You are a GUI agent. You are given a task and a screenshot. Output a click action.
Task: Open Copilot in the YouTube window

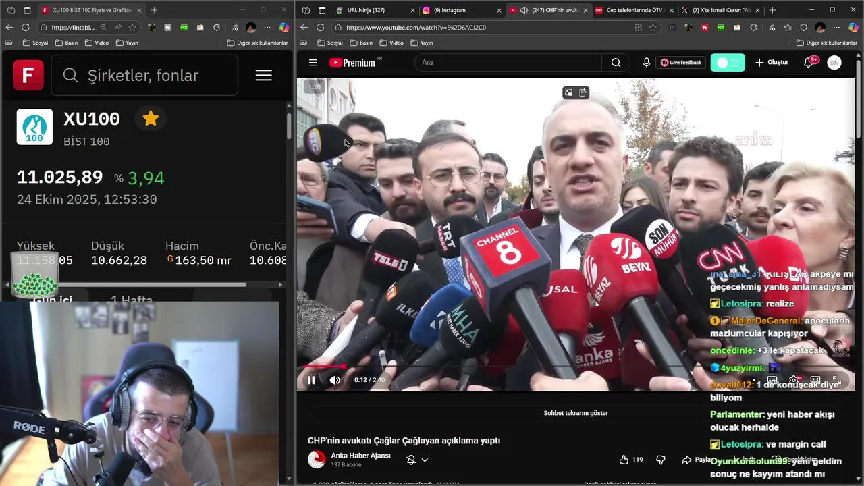coord(854,27)
